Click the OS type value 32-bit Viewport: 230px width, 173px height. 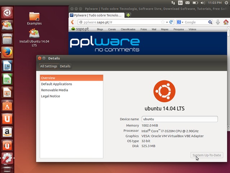click(x=146, y=141)
